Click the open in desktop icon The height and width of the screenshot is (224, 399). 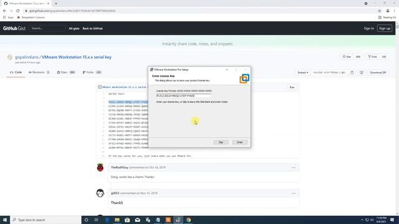[x=362, y=72]
